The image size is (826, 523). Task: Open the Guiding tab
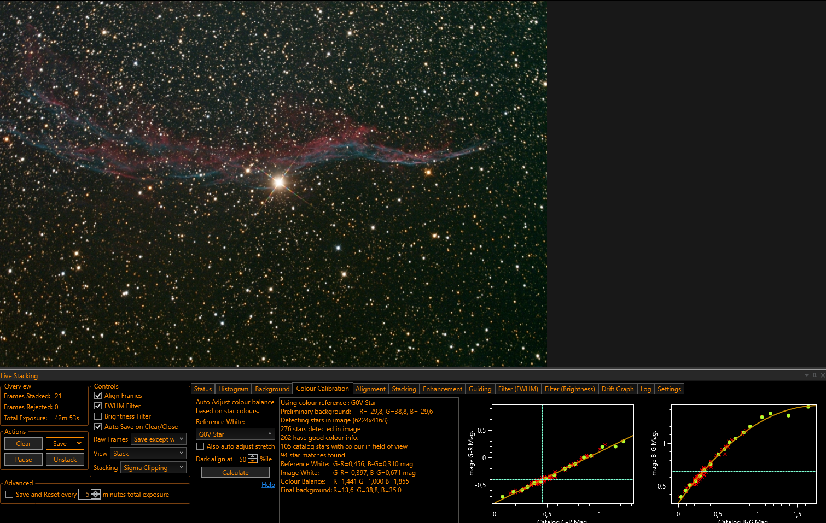tap(480, 389)
